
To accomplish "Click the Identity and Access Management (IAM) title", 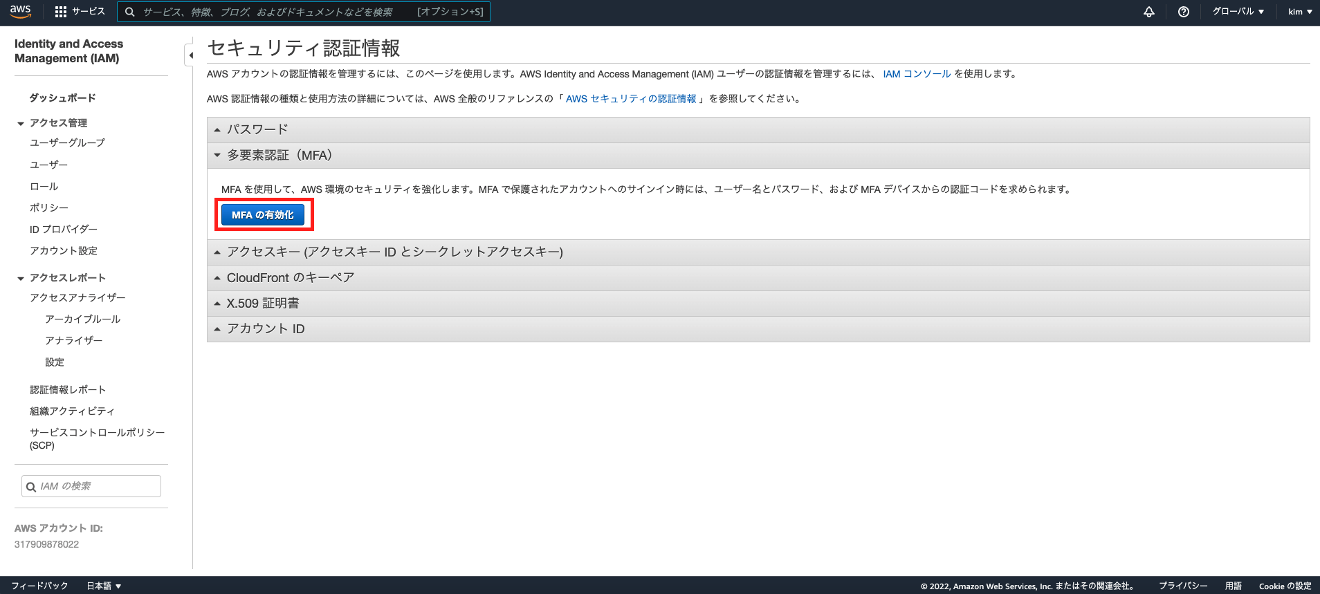I will (x=68, y=51).
